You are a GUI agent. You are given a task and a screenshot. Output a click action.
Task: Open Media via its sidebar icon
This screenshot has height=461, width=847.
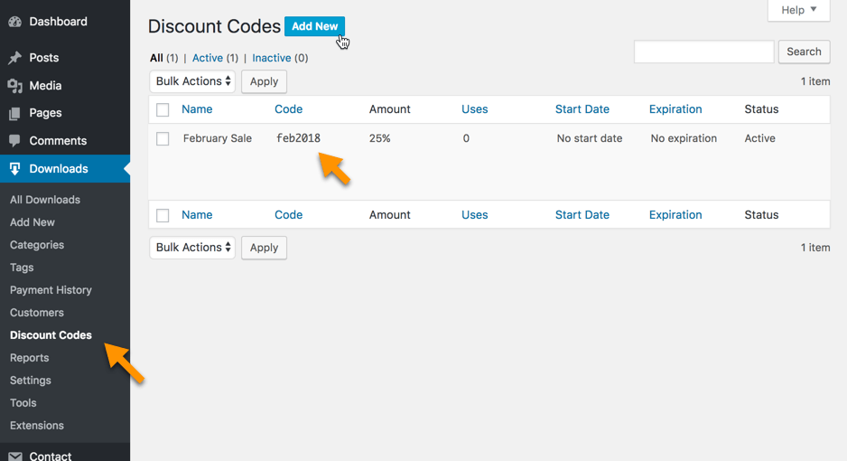coord(14,86)
